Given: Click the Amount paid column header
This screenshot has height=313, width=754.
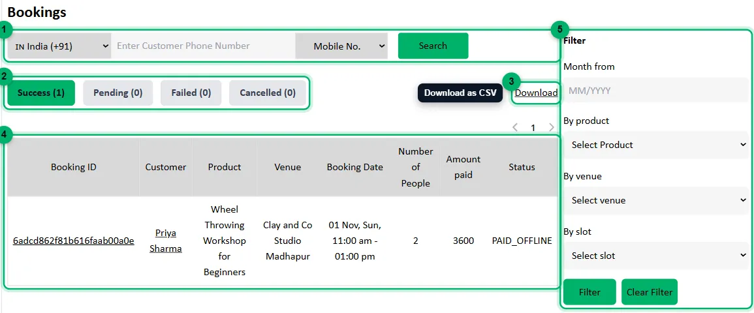Looking at the screenshot, I should [463, 167].
